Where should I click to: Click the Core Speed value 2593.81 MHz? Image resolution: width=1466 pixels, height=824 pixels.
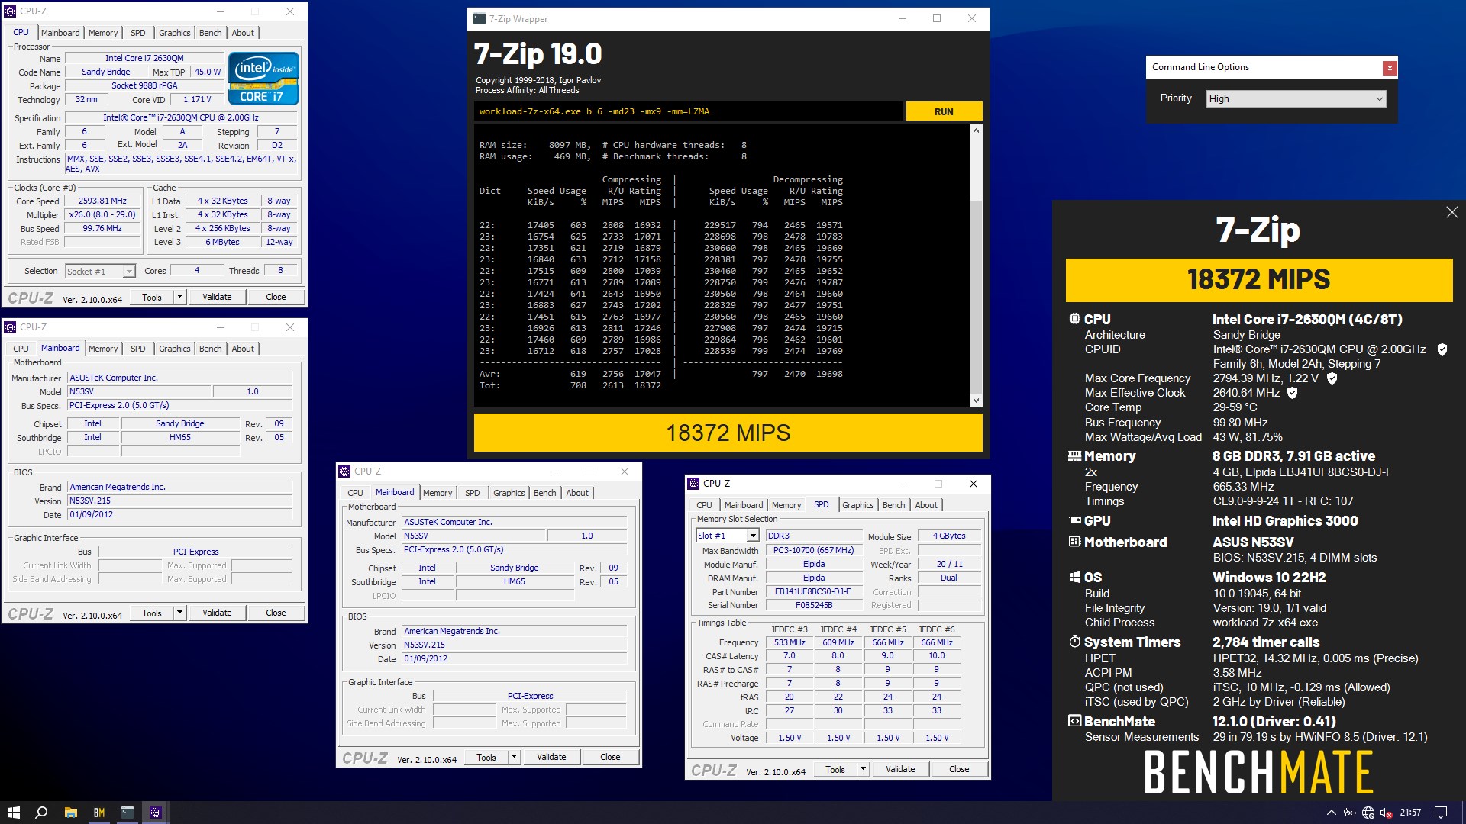(102, 201)
